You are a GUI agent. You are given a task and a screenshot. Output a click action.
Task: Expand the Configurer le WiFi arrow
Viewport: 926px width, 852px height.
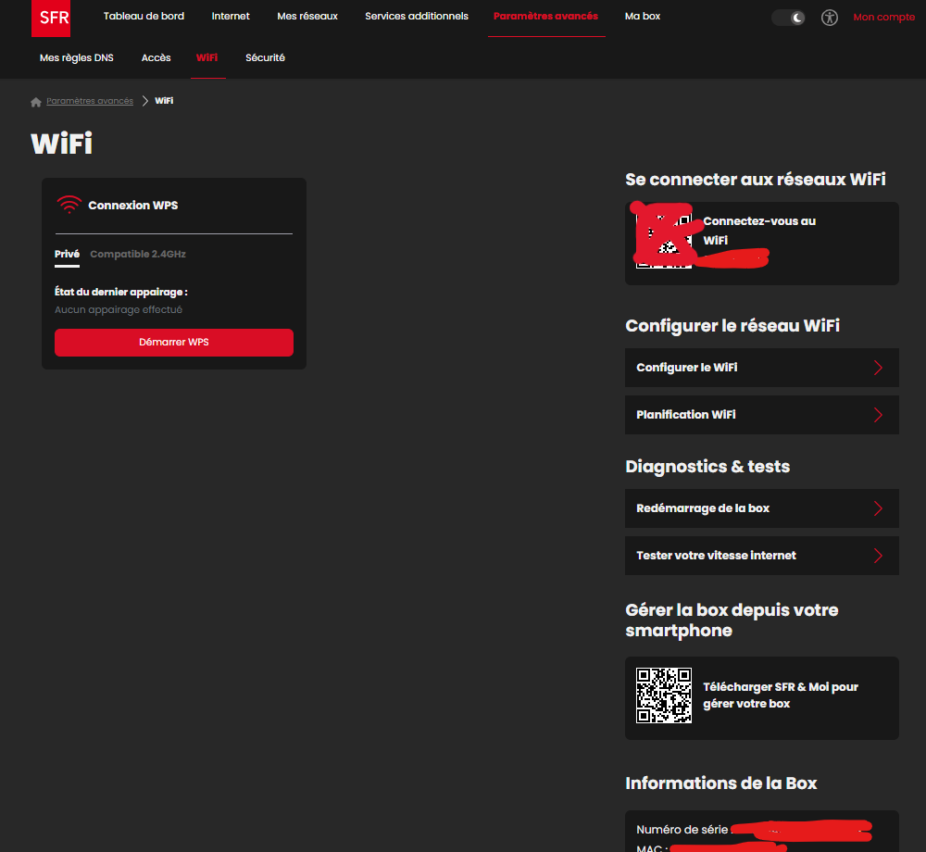tap(878, 368)
